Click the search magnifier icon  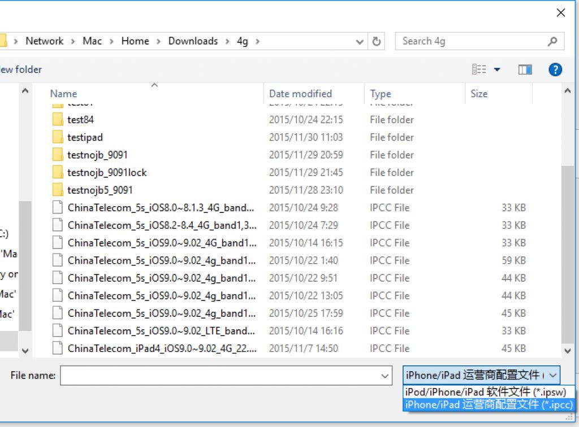[x=552, y=41]
